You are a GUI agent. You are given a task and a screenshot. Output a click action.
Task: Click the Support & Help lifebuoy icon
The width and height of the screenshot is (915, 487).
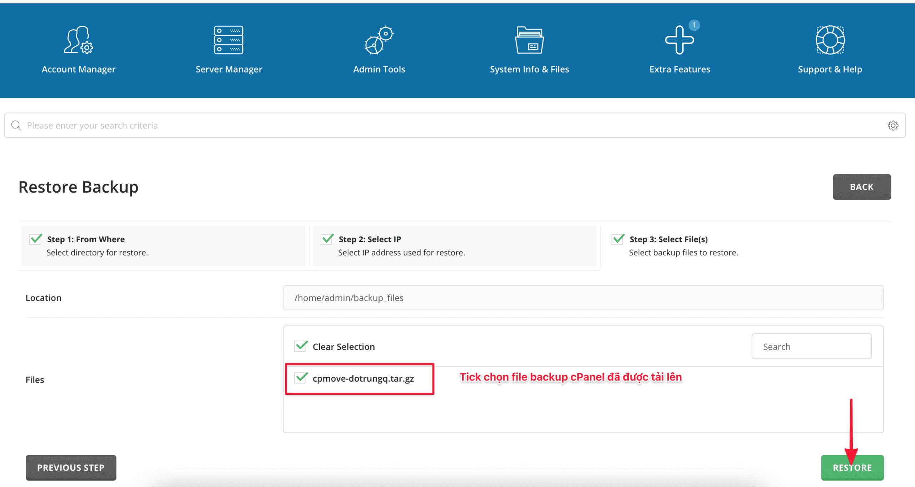click(x=830, y=40)
